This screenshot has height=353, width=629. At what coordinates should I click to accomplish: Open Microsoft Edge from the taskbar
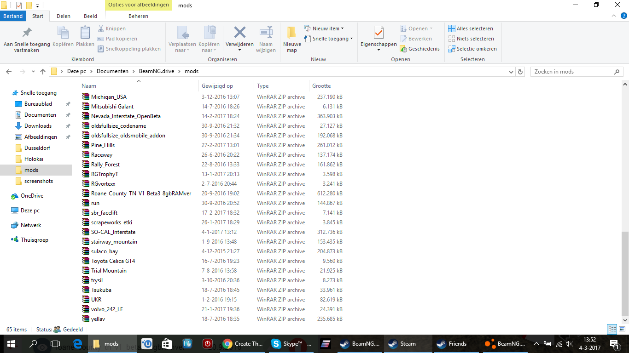pos(77,343)
